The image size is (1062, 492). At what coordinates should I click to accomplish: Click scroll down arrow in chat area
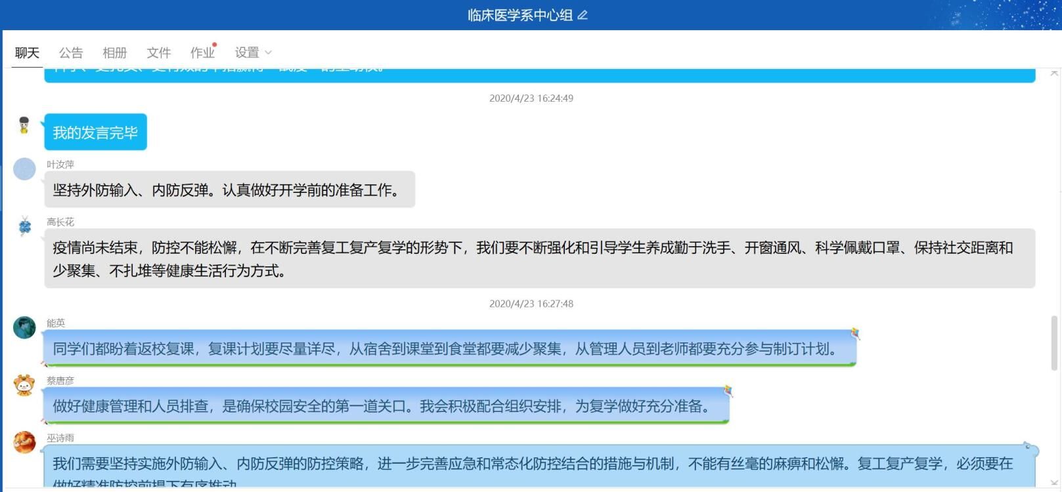click(1054, 484)
